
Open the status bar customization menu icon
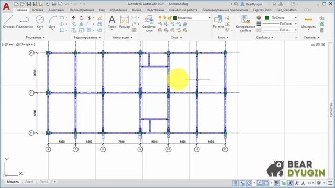pos(330,183)
